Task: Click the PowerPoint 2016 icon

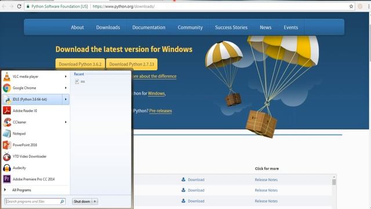Action: [x=7, y=145]
